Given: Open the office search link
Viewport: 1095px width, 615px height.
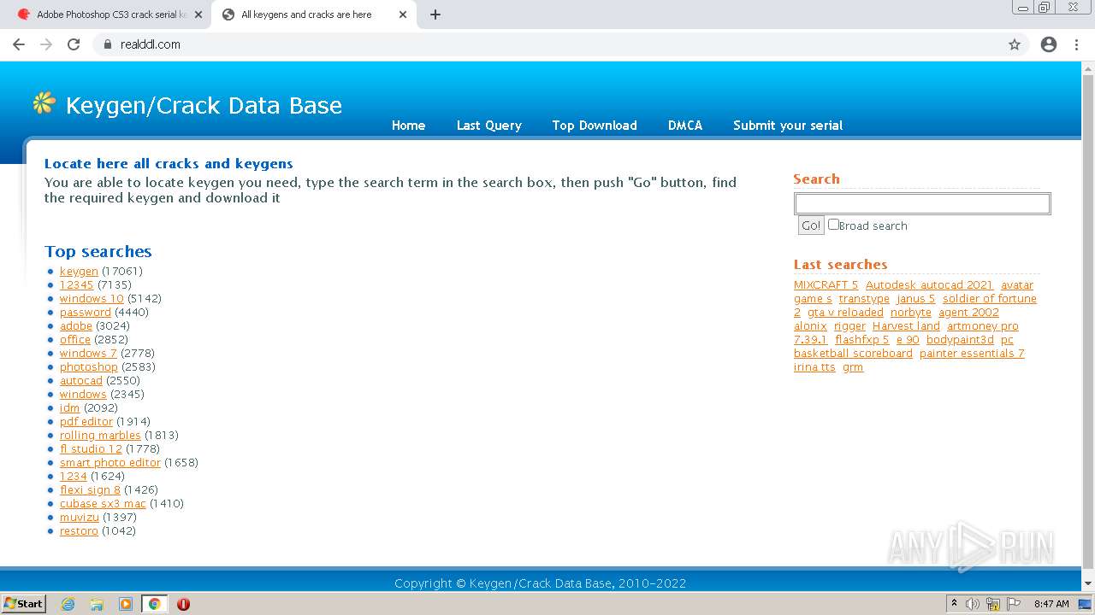Looking at the screenshot, I should (x=75, y=340).
